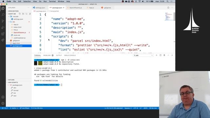This screenshot has width=210, height=118.
Task: Collapse the ADOPT-ME folder section
Action: pyautogui.click(x=12, y=14)
